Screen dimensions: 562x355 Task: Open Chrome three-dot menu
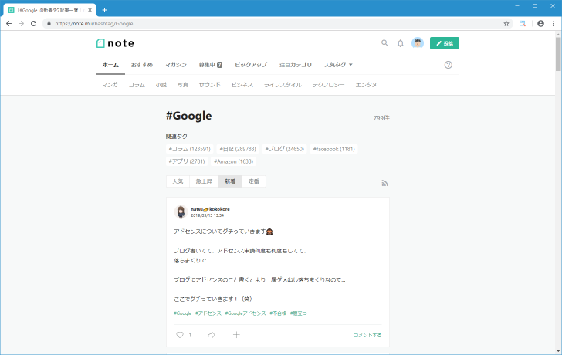[x=554, y=24]
